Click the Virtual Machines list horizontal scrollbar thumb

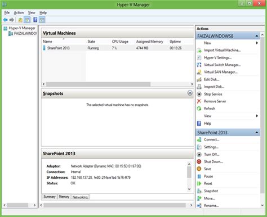tap(98, 84)
